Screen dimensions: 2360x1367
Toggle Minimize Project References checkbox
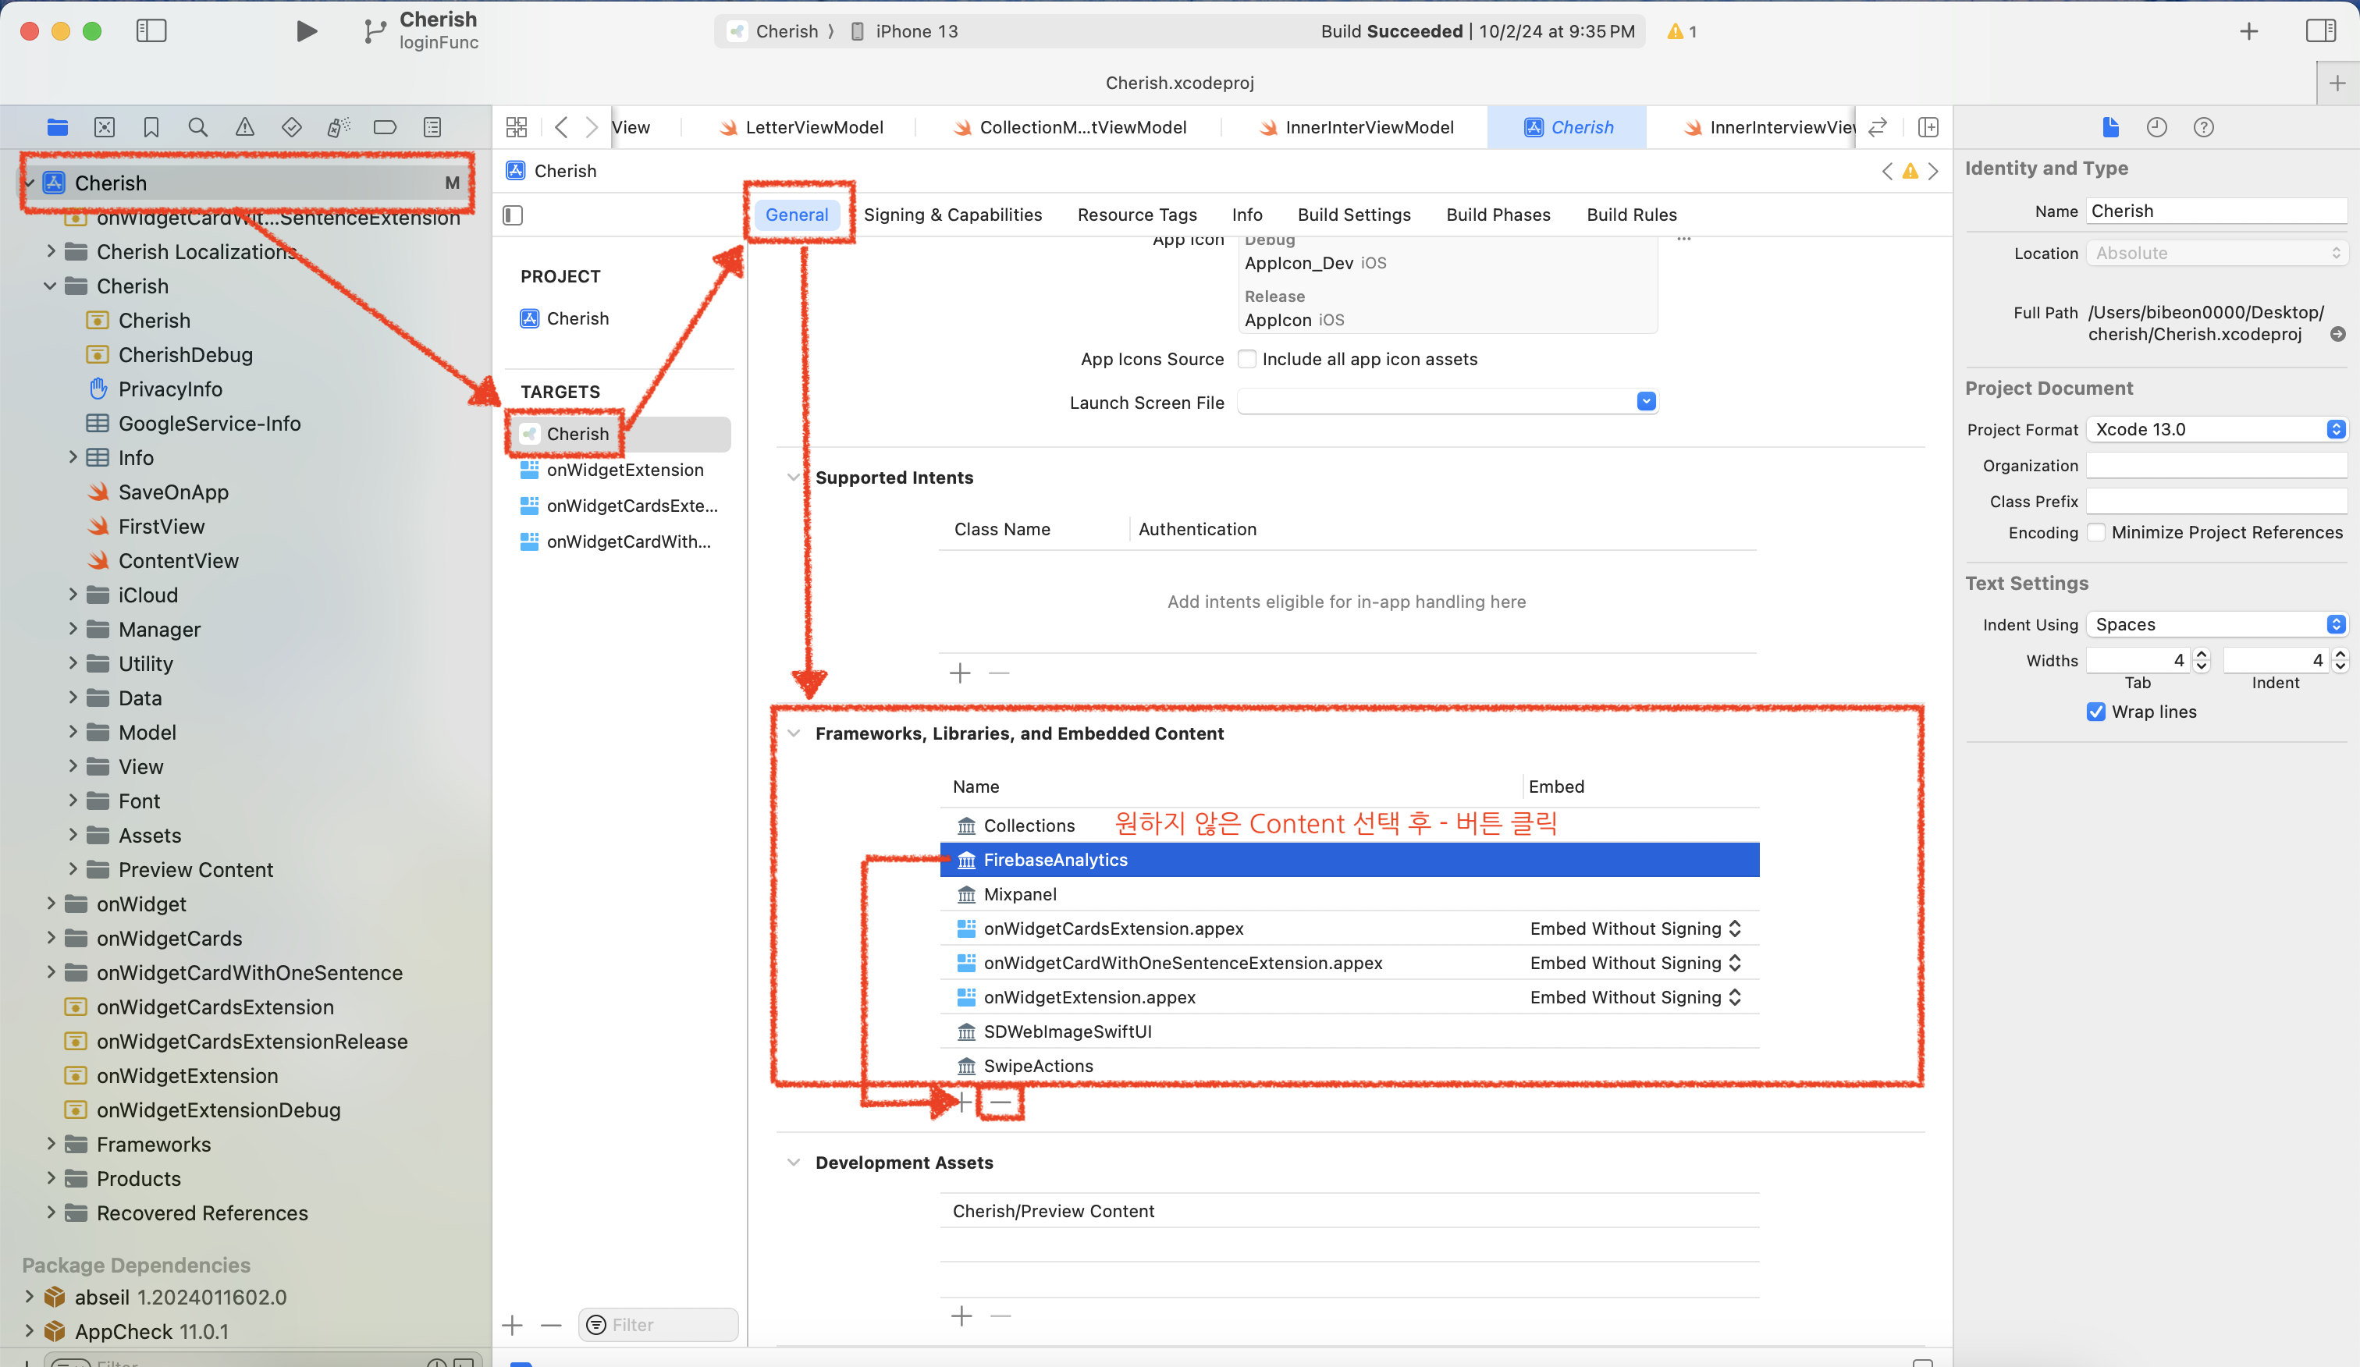(2096, 532)
